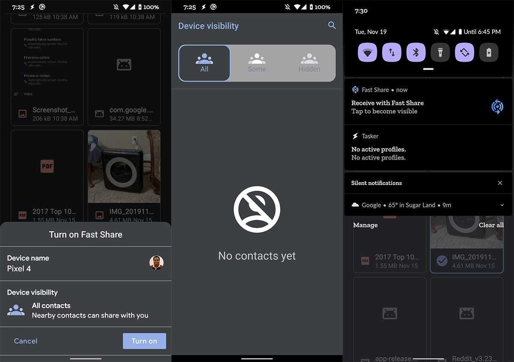Expand quick settings panel using handle bar
The image size is (514, 362).
tap(428, 69)
